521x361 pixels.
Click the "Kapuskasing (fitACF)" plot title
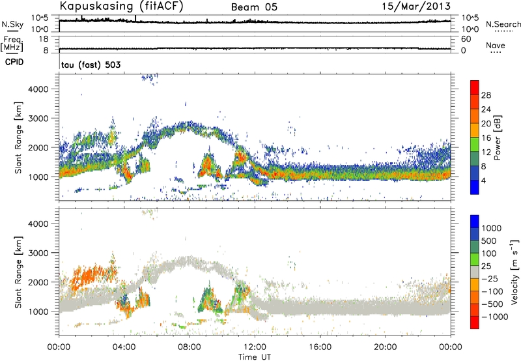121,7
